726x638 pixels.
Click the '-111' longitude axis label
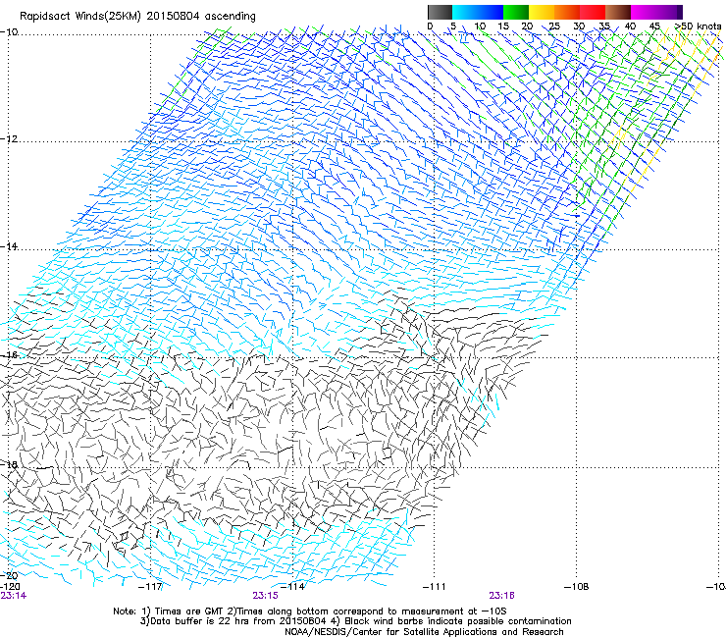pyautogui.click(x=434, y=587)
